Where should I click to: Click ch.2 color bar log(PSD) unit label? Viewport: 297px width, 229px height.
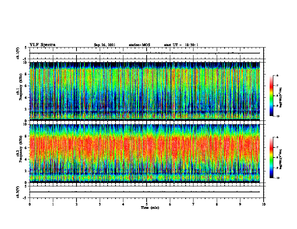tap(281, 159)
